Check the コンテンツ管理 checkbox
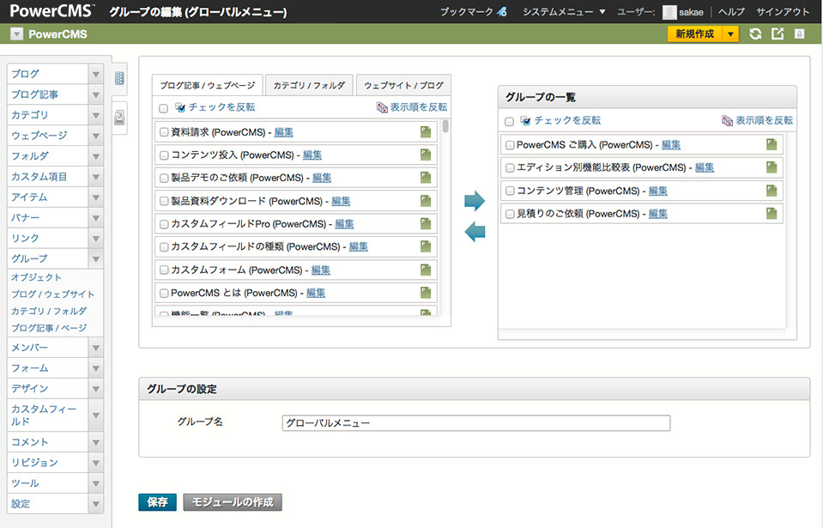The width and height of the screenshot is (823, 528). 510,191
